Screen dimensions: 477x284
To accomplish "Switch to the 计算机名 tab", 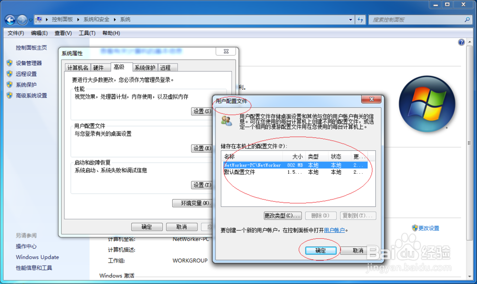I will (x=78, y=67).
